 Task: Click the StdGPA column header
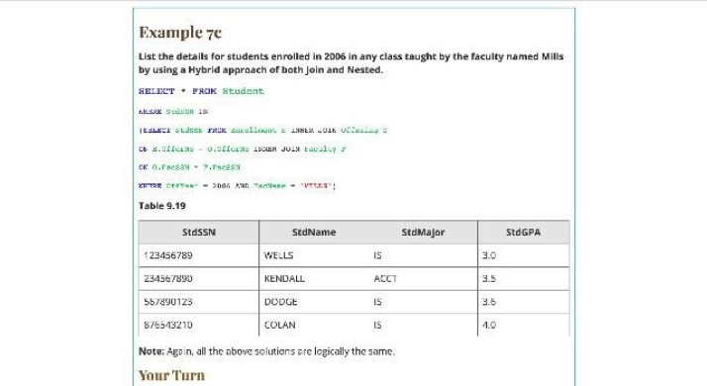click(x=523, y=233)
